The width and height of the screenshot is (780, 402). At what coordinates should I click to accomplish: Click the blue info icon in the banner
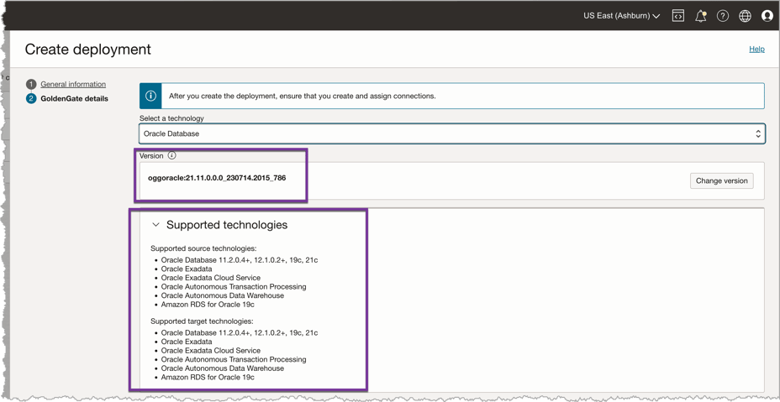[x=150, y=96]
